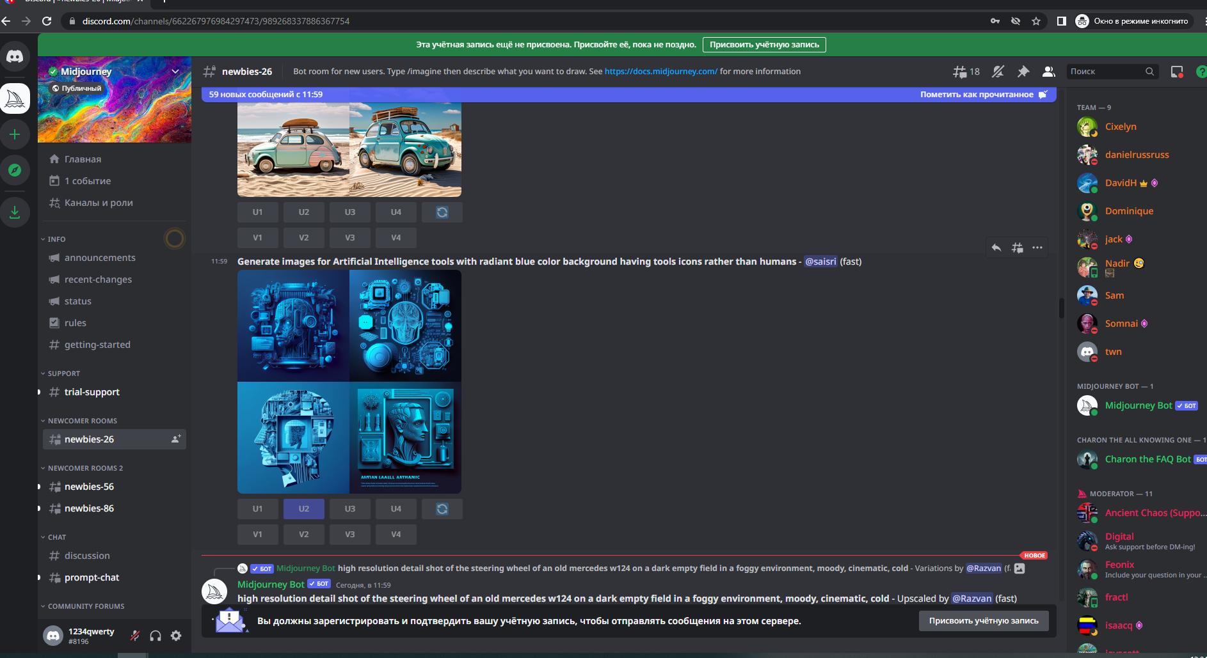
Task: Click the Add a Server plus icon
Action: coord(15,134)
